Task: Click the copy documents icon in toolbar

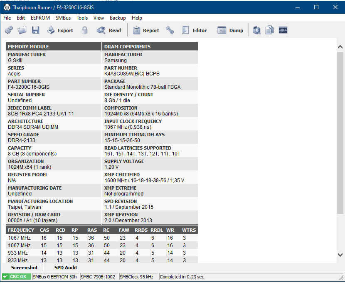Action: pos(269,30)
